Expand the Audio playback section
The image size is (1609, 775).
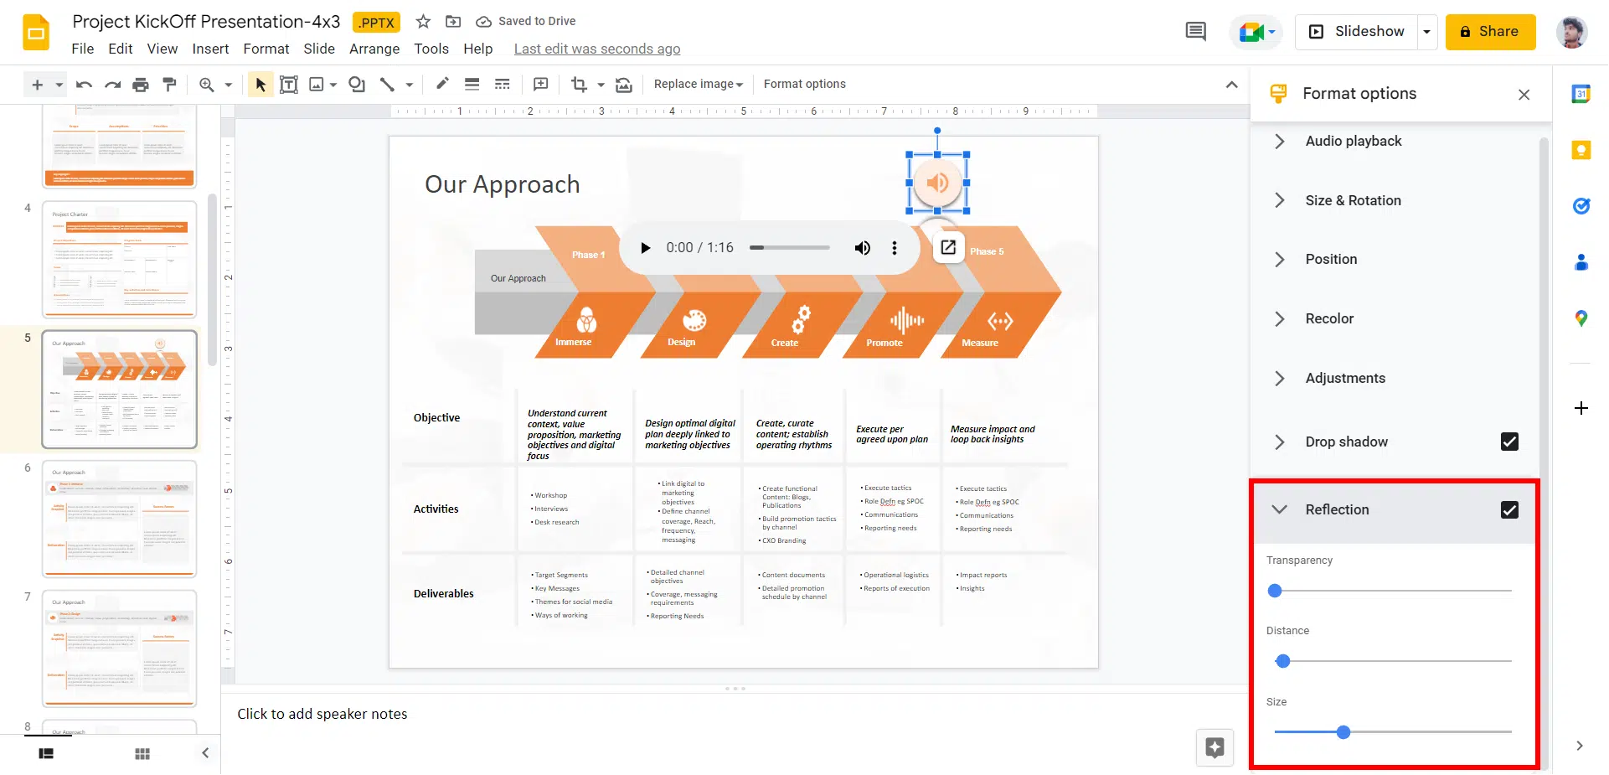point(1353,142)
